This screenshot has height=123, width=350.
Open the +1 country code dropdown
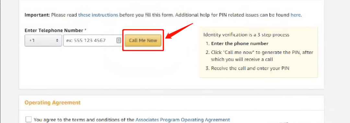click(x=43, y=40)
